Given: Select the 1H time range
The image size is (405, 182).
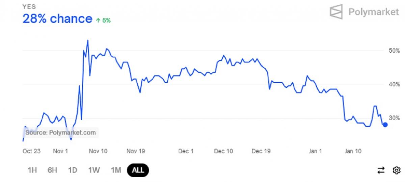Looking at the screenshot, I should [x=32, y=170].
